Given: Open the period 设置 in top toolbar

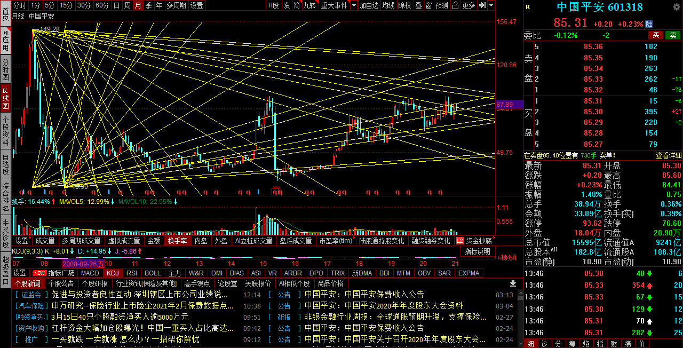Looking at the screenshot, I should pos(196,5).
